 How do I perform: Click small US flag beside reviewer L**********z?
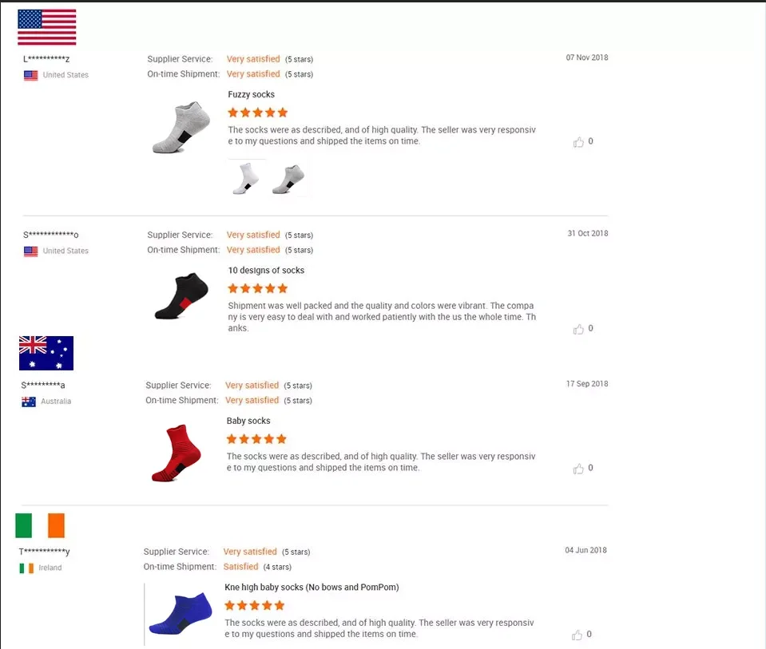pos(31,75)
